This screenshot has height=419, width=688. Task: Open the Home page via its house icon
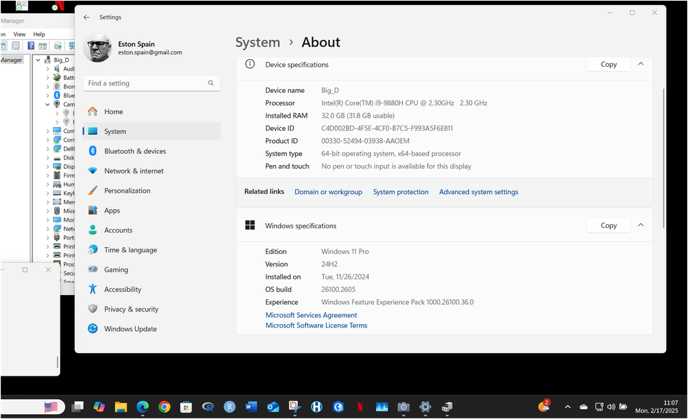92,111
